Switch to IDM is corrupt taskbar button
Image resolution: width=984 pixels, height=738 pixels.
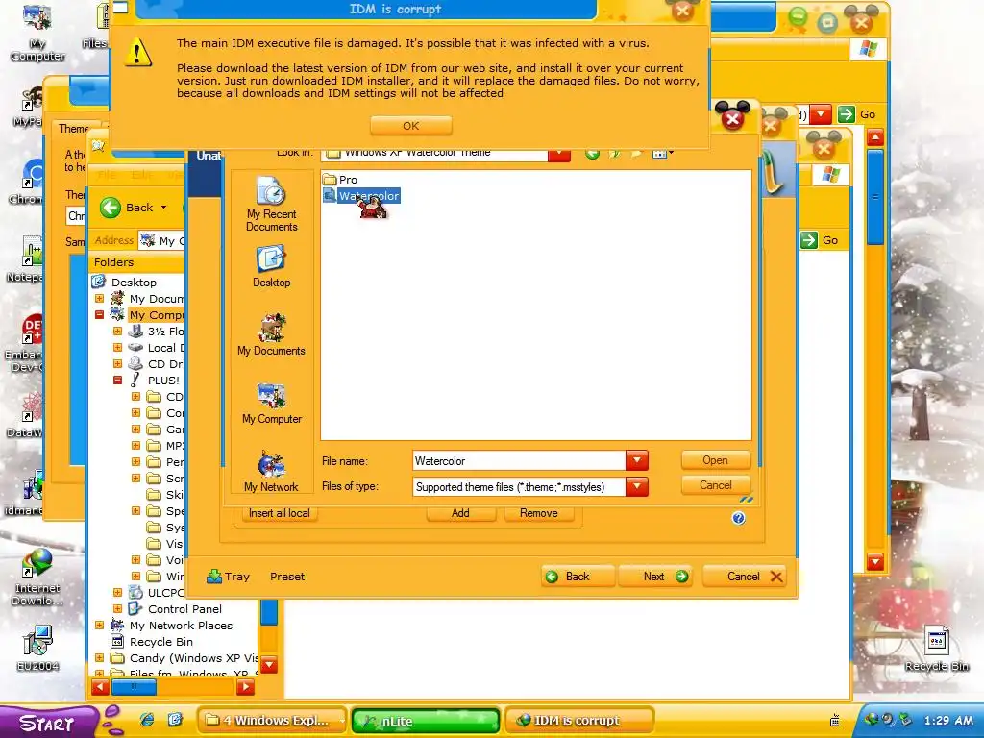(578, 720)
